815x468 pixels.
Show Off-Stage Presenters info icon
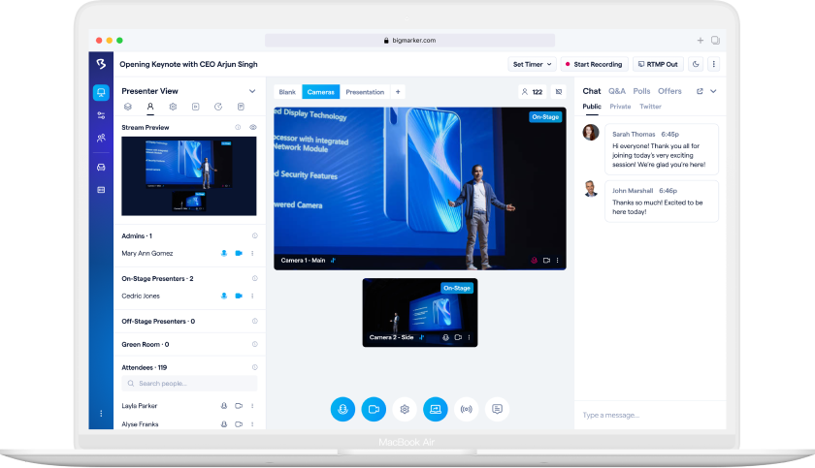click(x=254, y=321)
